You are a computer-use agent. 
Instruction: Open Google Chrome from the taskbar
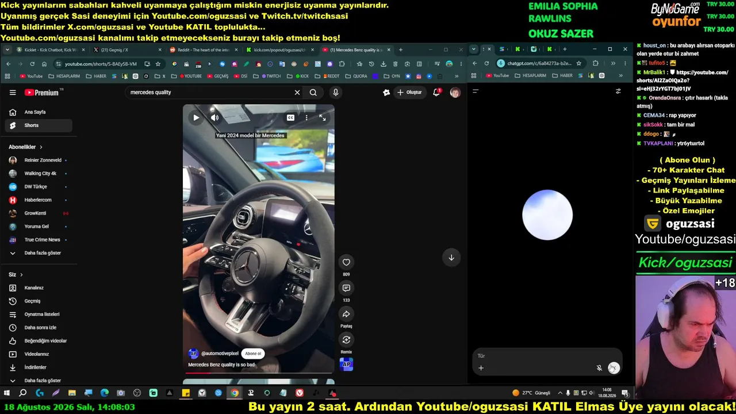[x=235, y=393]
